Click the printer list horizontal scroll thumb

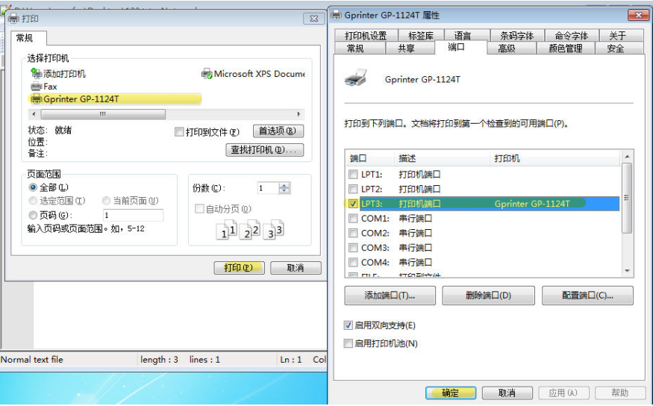103,114
